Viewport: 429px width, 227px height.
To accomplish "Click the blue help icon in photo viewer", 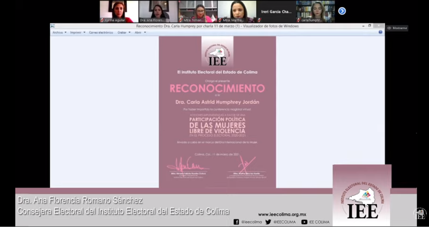I will point(380,32).
